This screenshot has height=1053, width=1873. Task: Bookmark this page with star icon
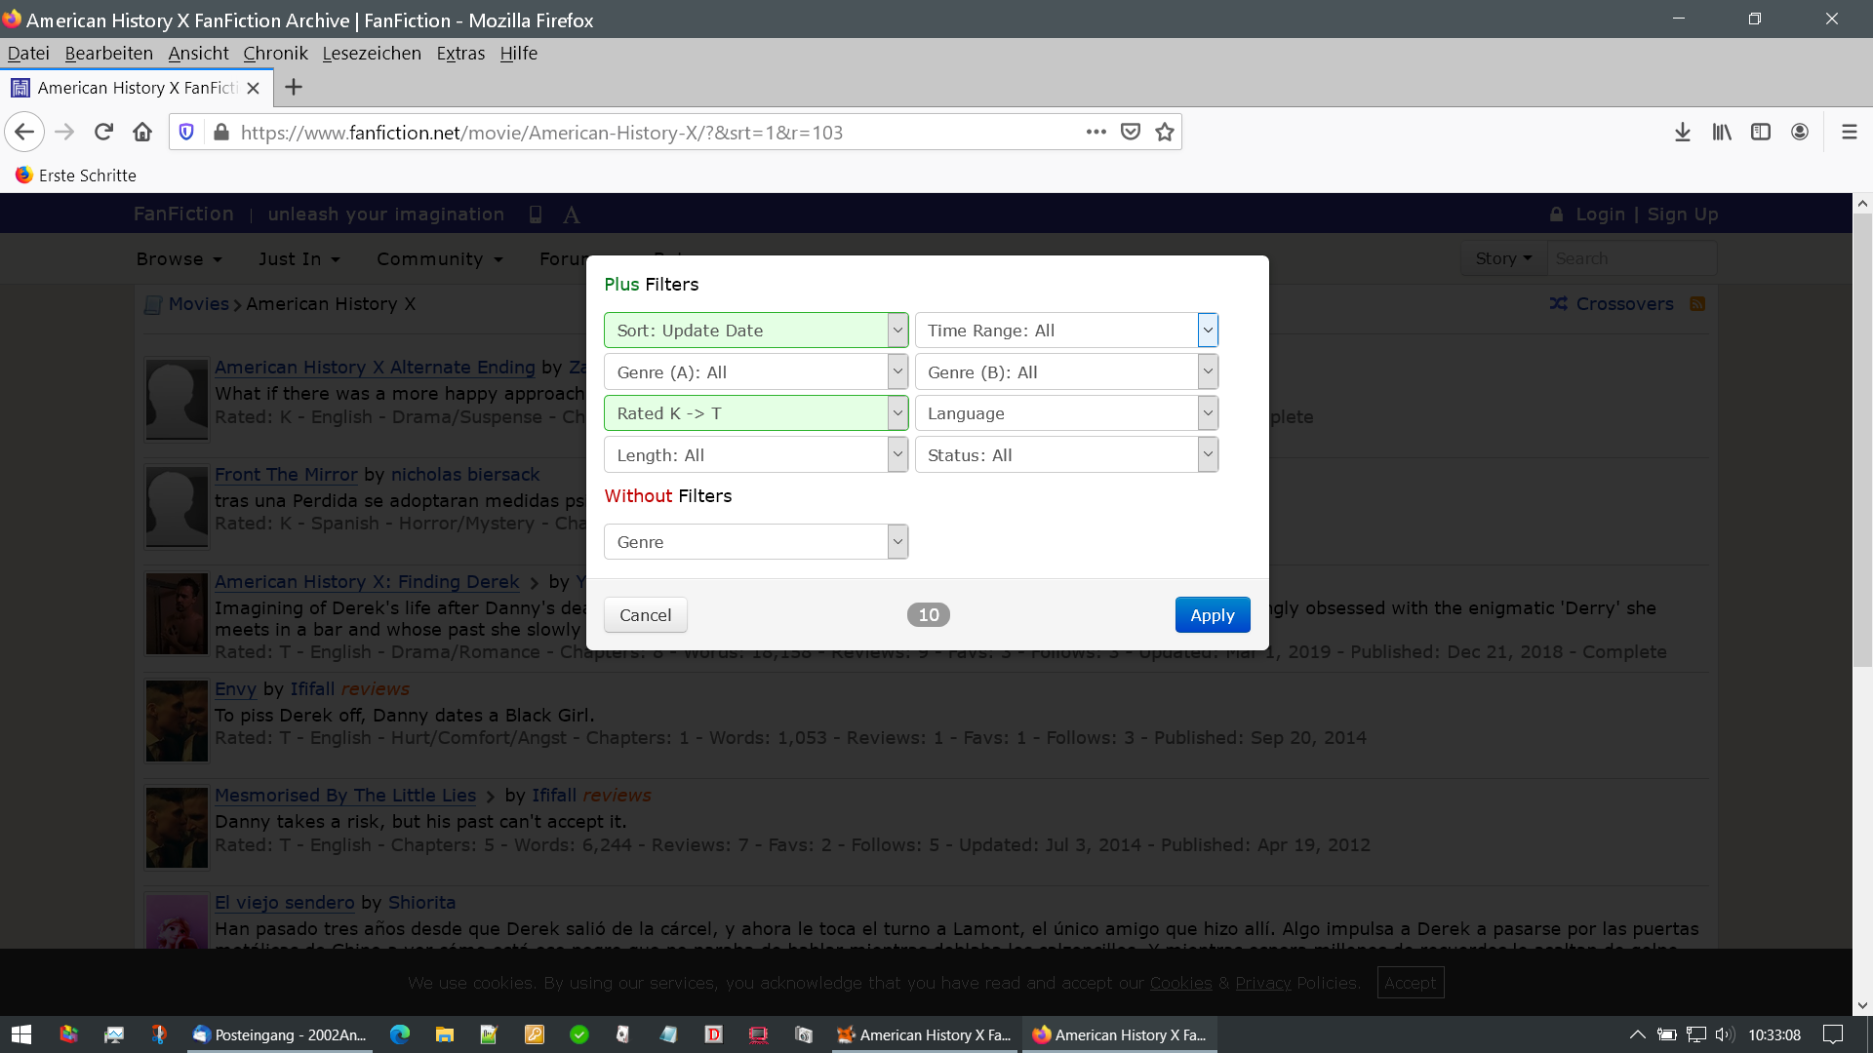coord(1165,132)
